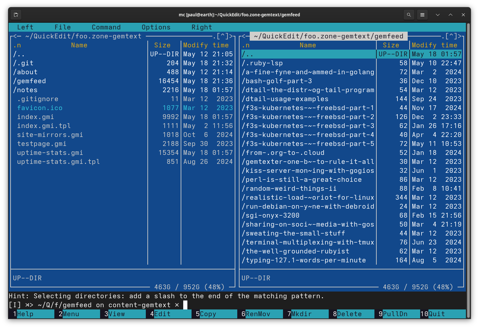
Task: Open the File menu
Action: point(63,27)
